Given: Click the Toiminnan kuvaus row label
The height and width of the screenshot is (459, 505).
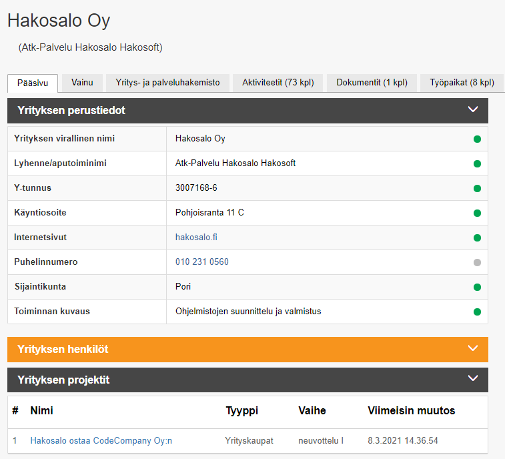Looking at the screenshot, I should (x=52, y=312).
